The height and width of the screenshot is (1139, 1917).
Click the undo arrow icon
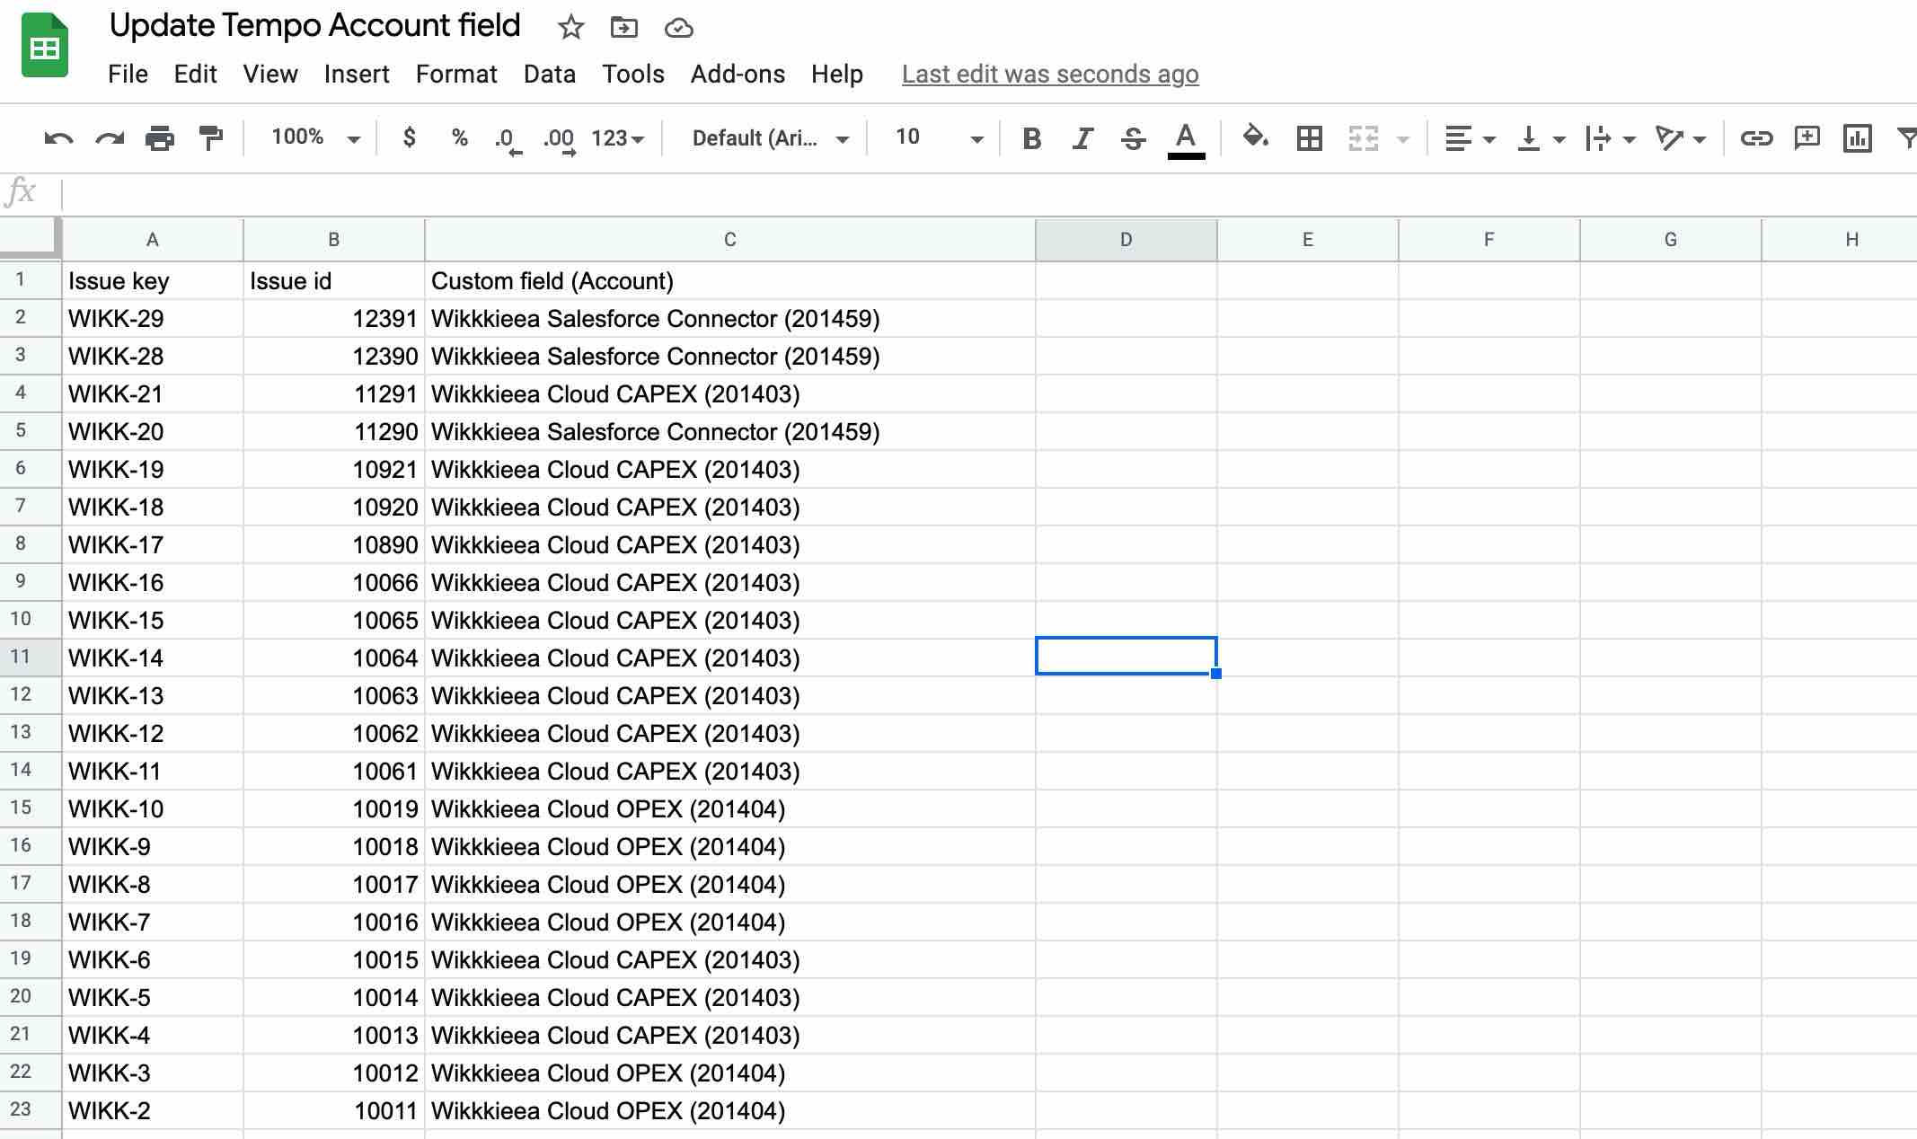pyautogui.click(x=58, y=138)
